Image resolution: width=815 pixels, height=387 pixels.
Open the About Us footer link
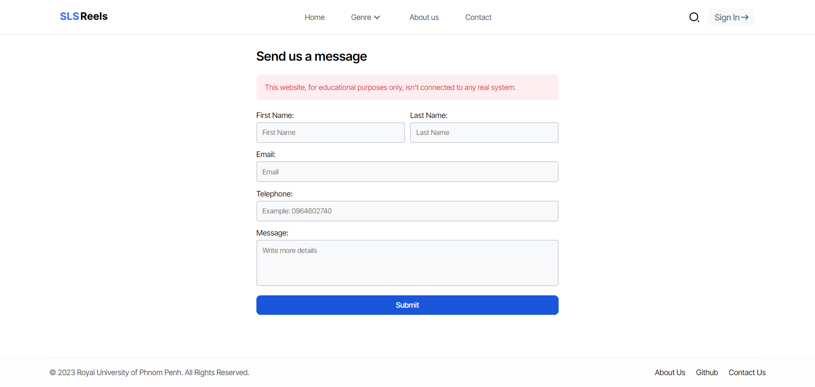pos(670,373)
